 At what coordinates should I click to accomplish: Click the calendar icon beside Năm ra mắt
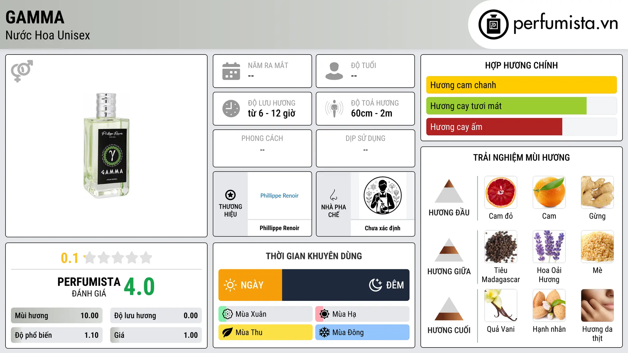(x=231, y=71)
